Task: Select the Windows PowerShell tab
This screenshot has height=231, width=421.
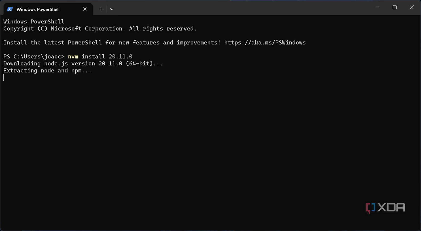Action: pyautogui.click(x=38, y=9)
